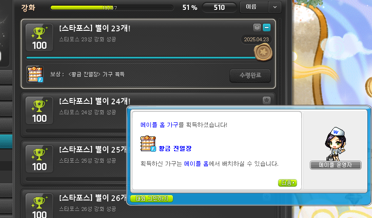Open the 이름 sort dropdown
This screenshot has width=372, height=218.
coord(260,7)
